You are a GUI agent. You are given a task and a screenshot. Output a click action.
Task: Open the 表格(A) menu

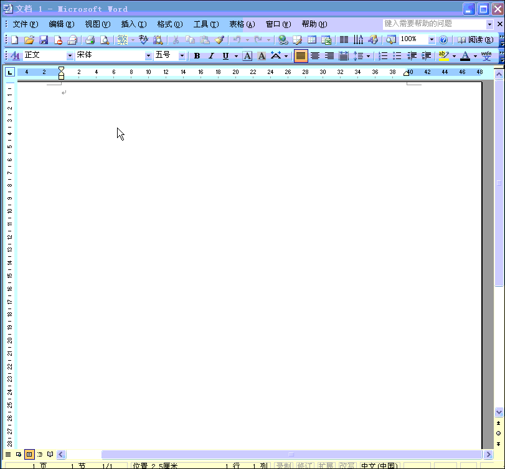point(242,24)
